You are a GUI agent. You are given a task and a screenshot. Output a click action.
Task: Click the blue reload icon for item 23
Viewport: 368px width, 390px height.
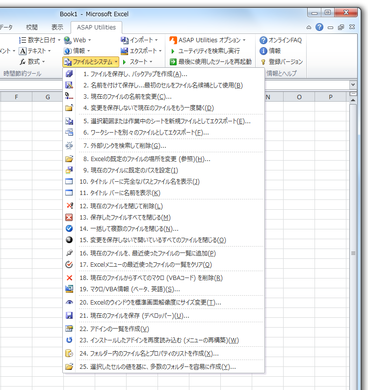[69, 340]
